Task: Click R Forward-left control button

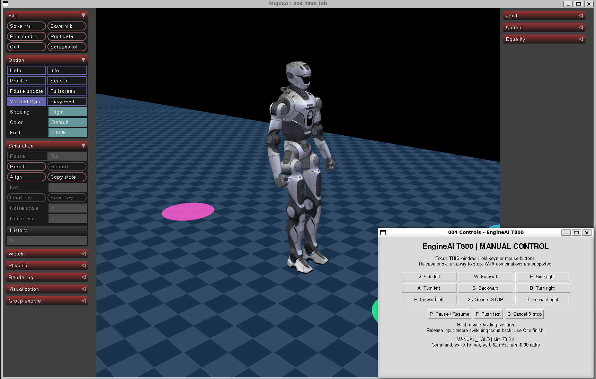Action: pos(429,299)
